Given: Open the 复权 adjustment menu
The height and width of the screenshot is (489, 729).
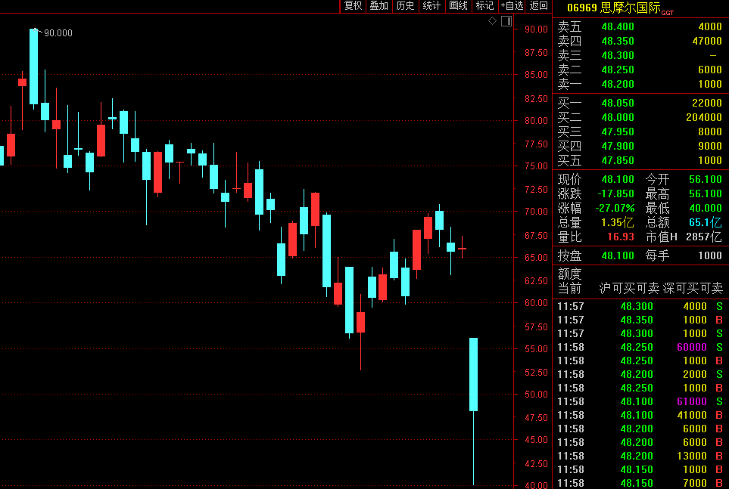Looking at the screenshot, I should coord(354,6).
